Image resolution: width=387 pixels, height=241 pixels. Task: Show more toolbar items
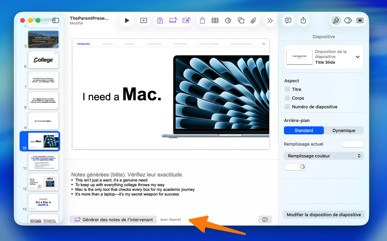pos(270,20)
